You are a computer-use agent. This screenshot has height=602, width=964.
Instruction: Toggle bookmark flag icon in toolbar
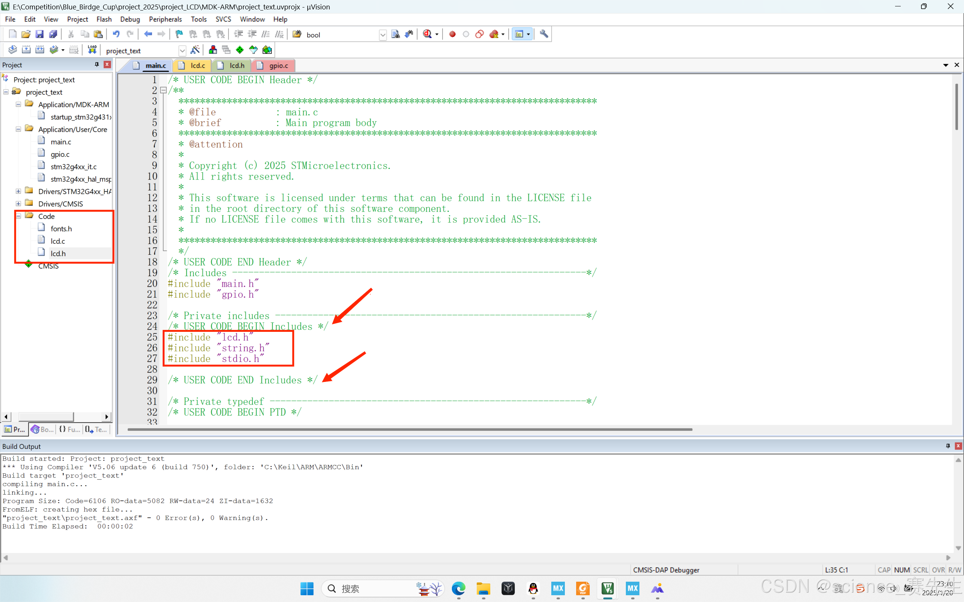(179, 34)
